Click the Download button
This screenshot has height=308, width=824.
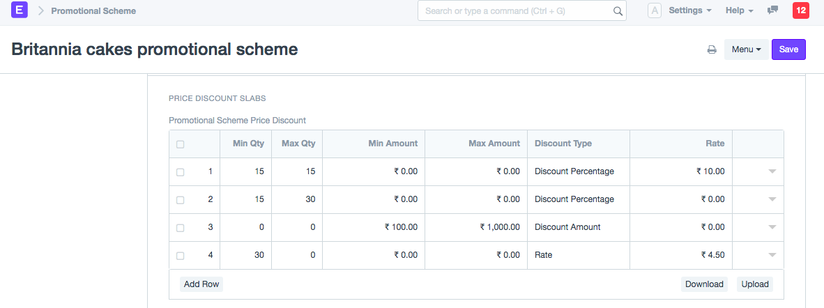(x=704, y=284)
